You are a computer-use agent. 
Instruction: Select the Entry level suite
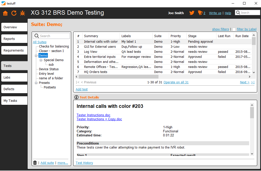[x=46, y=74]
